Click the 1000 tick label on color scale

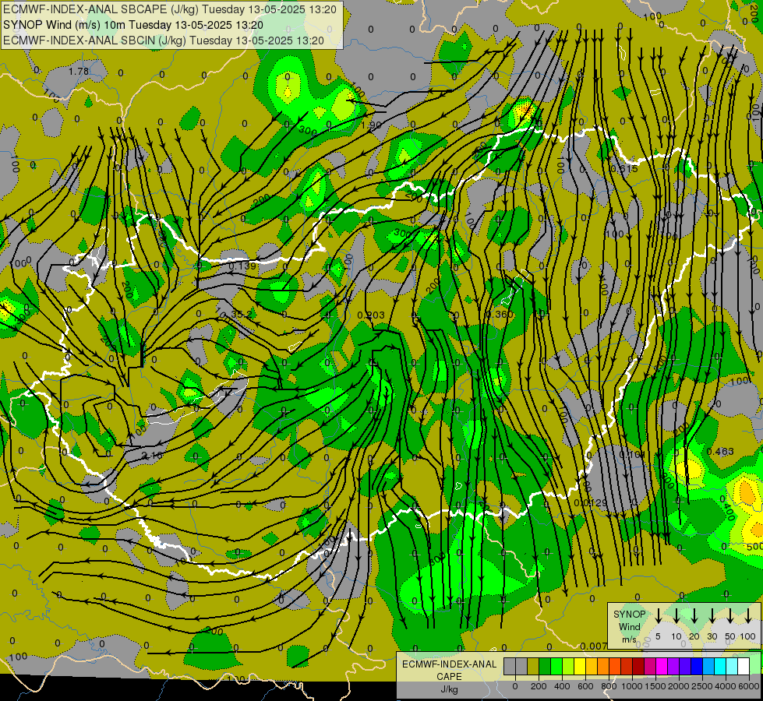632,686
